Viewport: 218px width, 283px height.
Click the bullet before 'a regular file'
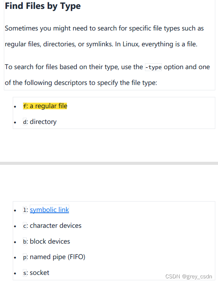(15, 107)
